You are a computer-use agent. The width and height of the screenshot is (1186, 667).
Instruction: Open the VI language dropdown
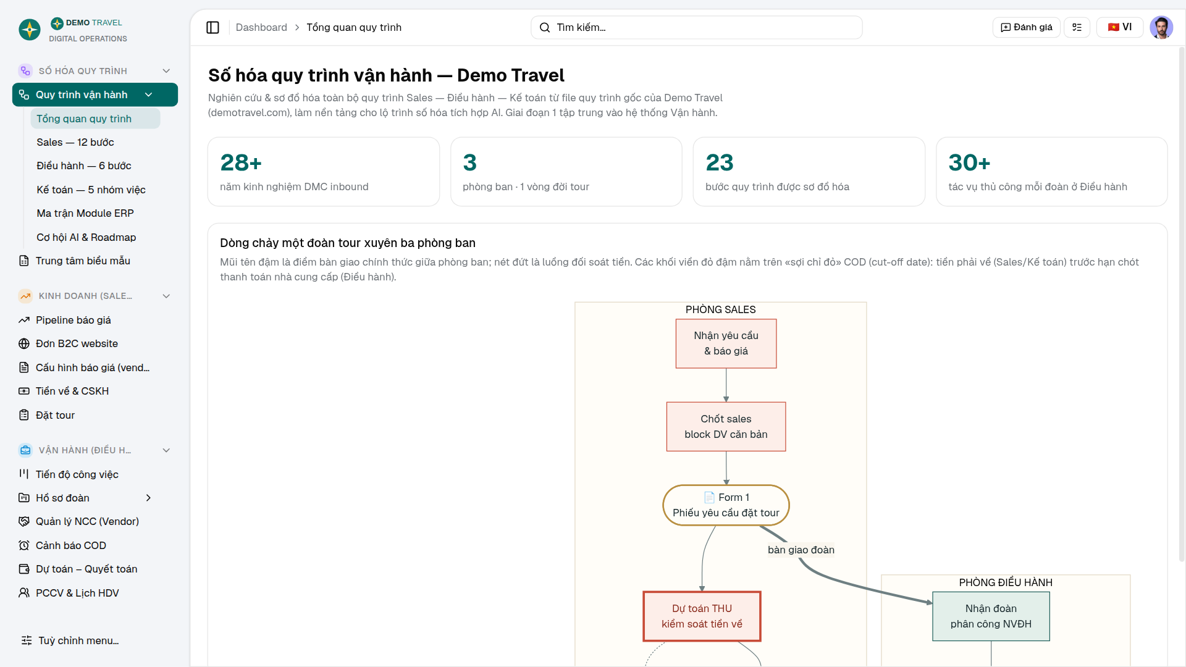click(x=1120, y=27)
